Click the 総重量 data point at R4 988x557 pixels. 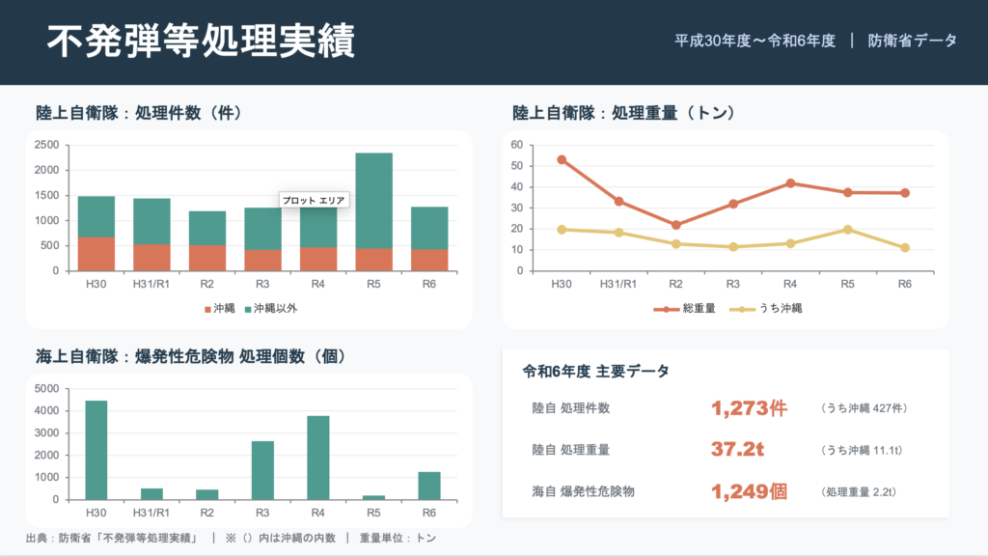point(790,183)
